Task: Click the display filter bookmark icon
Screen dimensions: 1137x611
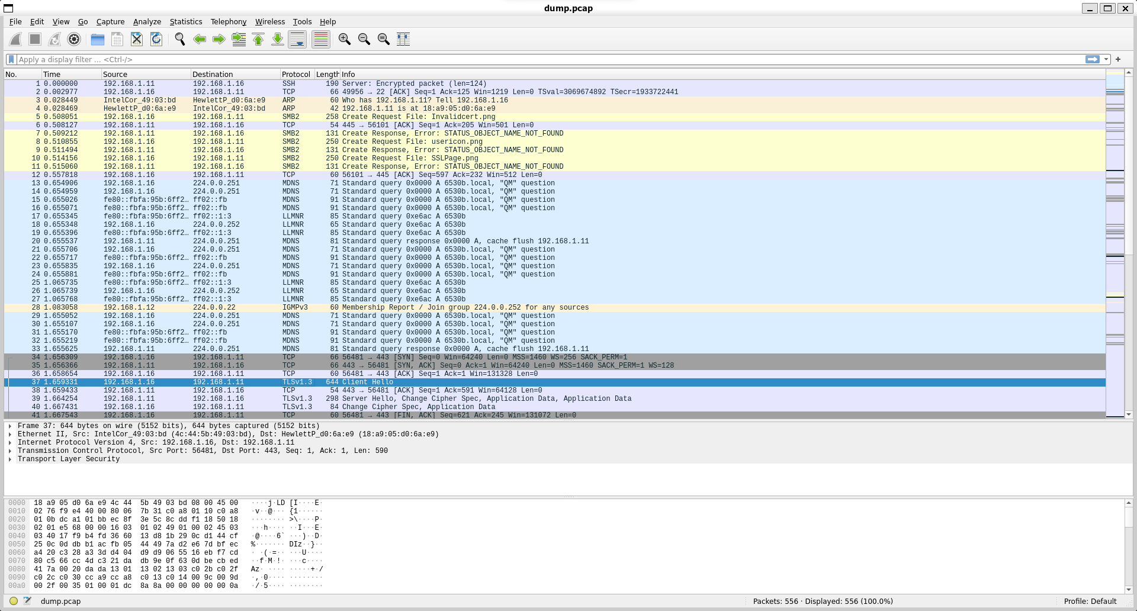Action: pos(11,59)
